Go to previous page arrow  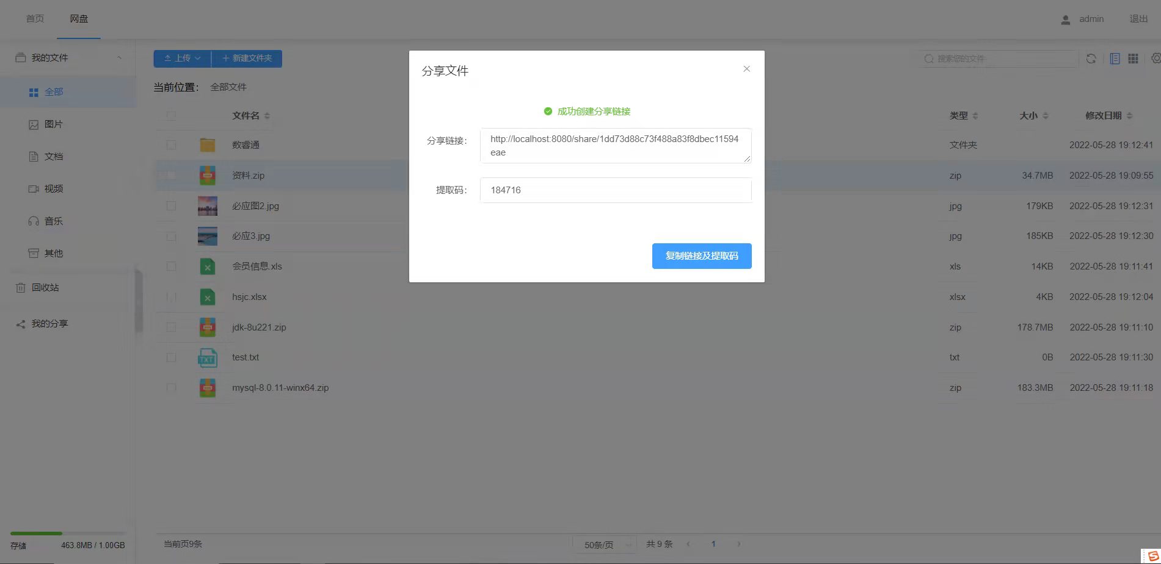tap(688, 544)
